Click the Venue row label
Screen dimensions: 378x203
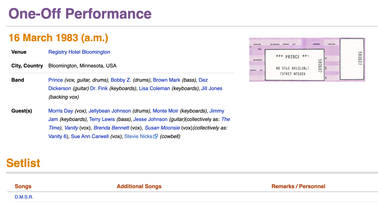pyautogui.click(x=19, y=52)
